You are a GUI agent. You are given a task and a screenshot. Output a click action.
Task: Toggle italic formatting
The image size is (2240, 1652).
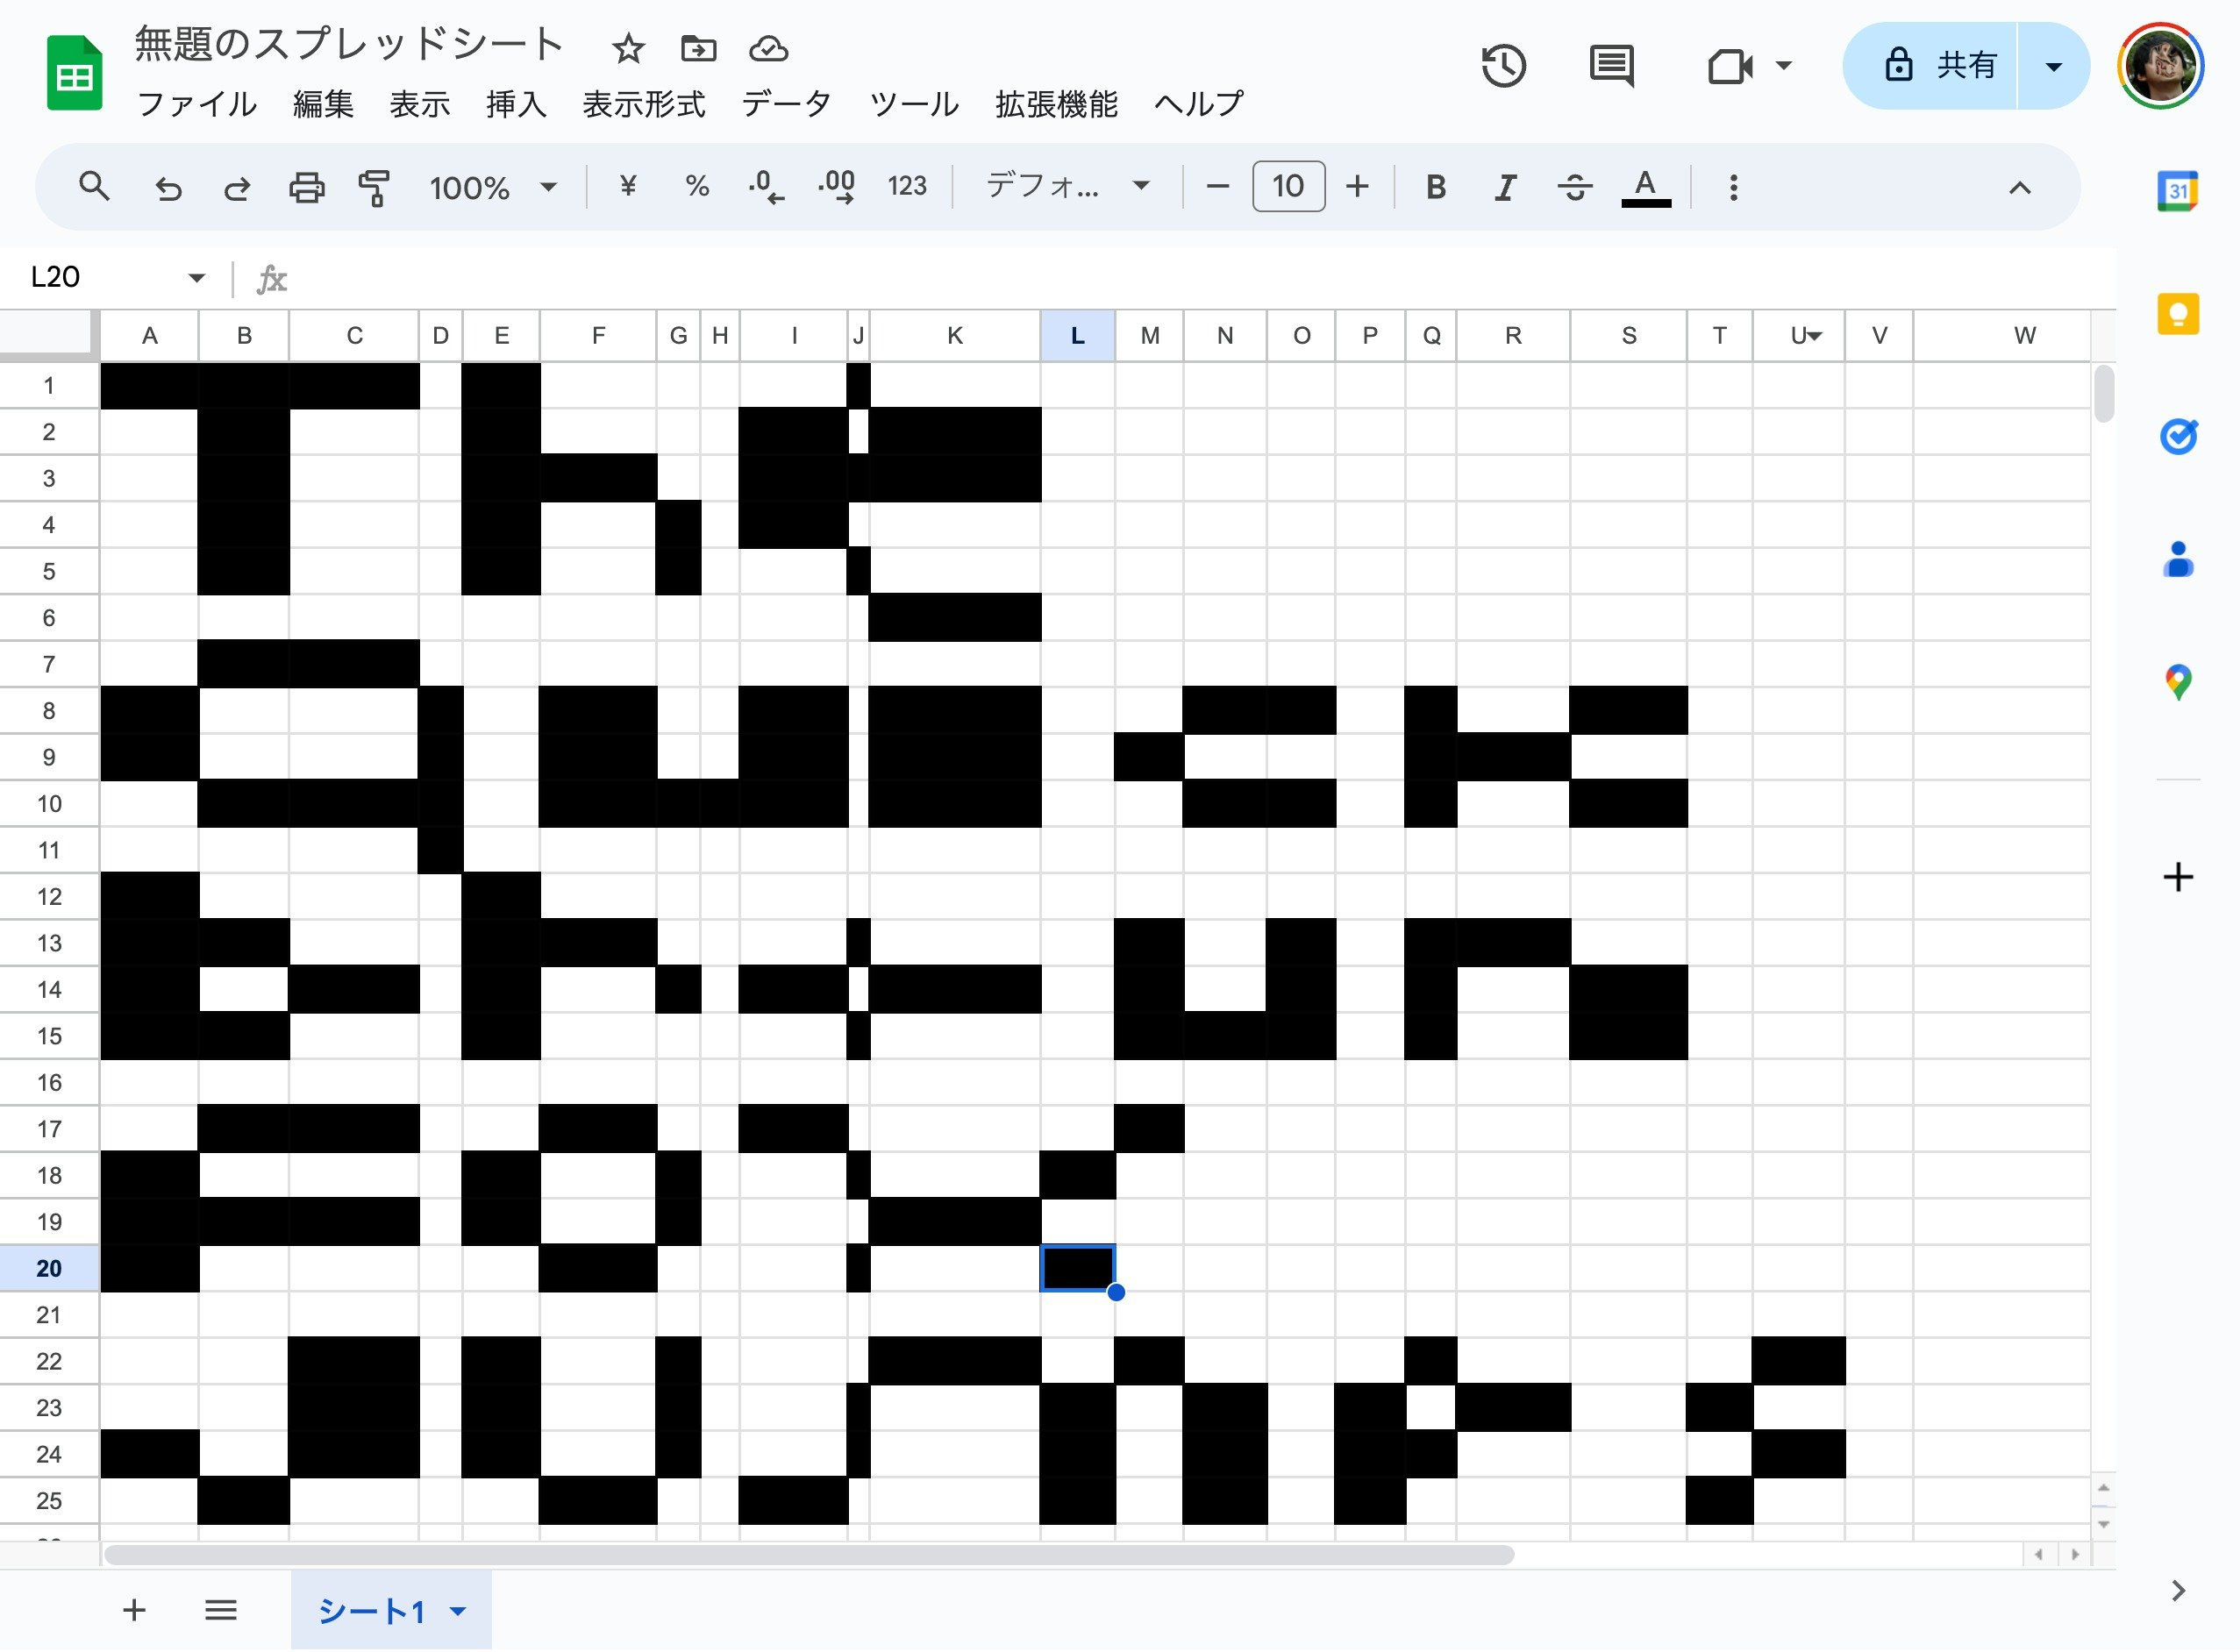1504,187
